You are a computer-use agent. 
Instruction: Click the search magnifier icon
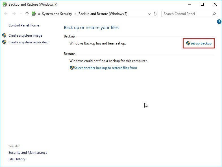pos(214,14)
